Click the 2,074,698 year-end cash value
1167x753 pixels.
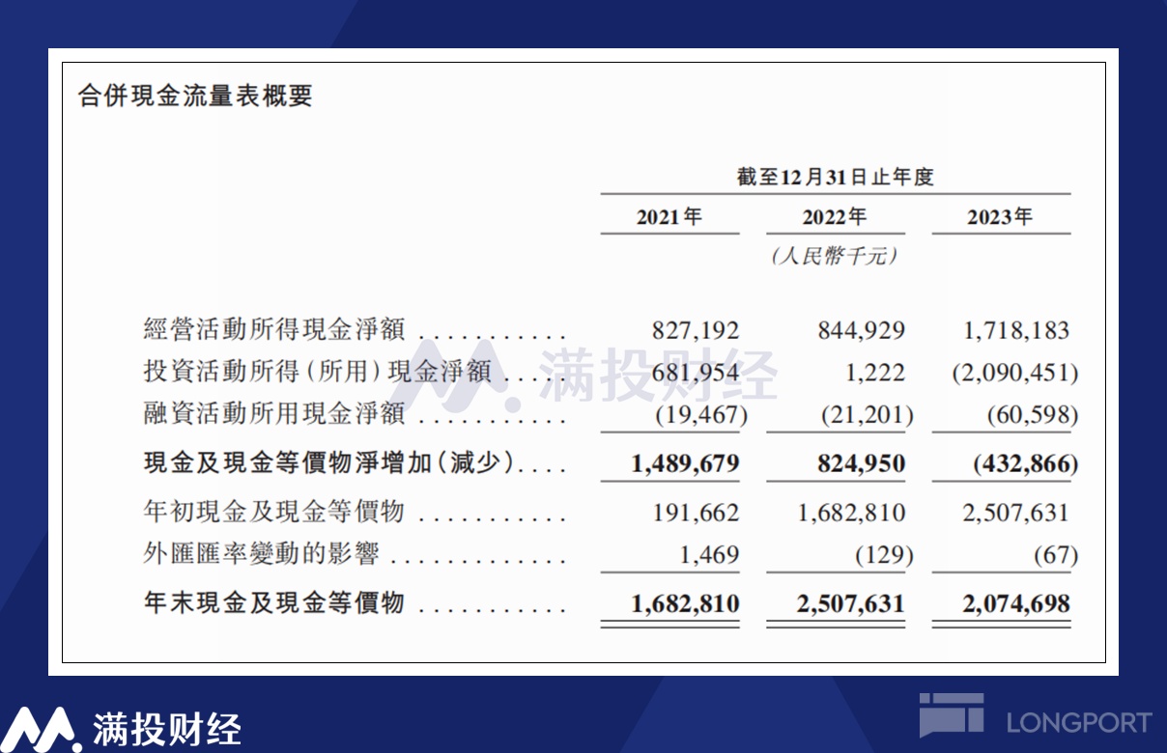point(1015,605)
